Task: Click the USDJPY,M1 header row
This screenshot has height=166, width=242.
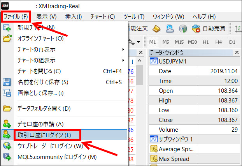Action: (x=195, y=62)
